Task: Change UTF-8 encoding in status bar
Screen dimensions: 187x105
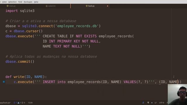Action: point(162,103)
